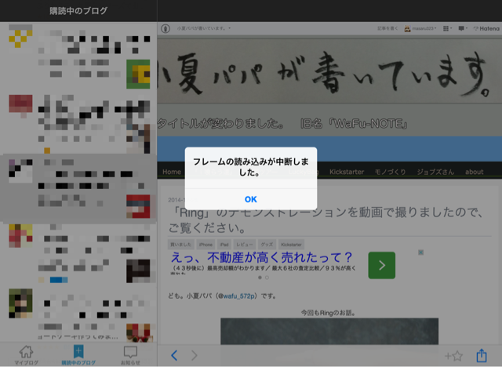
Task: Open the 不動産が高く売れたって ad headline
Action: [x=261, y=257]
